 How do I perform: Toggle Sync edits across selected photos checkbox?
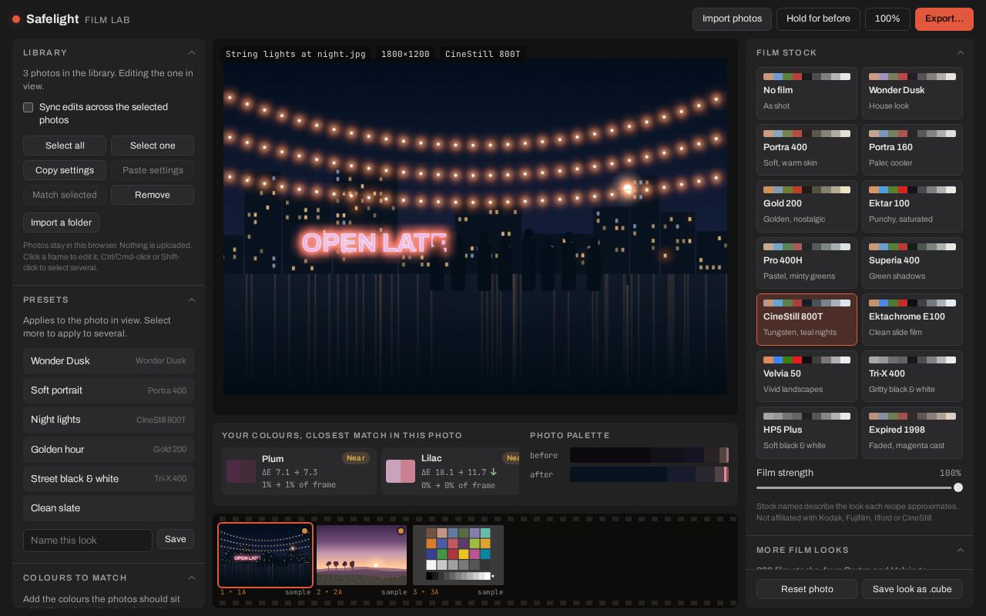pos(28,108)
